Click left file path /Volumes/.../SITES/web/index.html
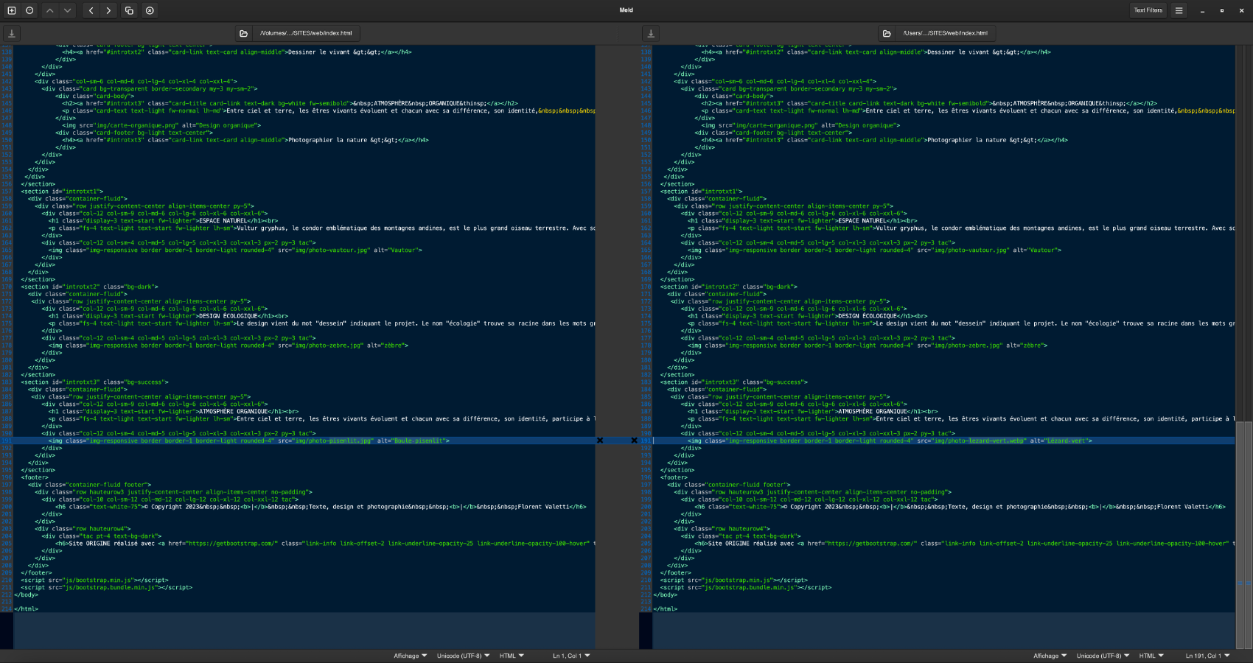Image resolution: width=1253 pixels, height=663 pixels. tap(306, 33)
